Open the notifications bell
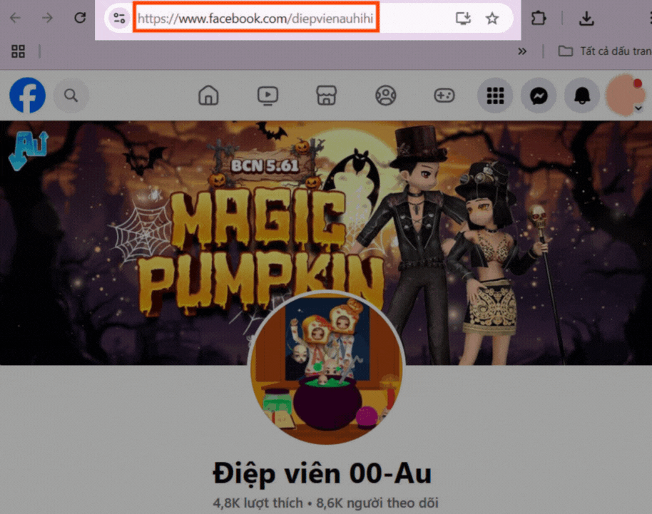Image resolution: width=652 pixels, height=514 pixels. click(x=582, y=96)
